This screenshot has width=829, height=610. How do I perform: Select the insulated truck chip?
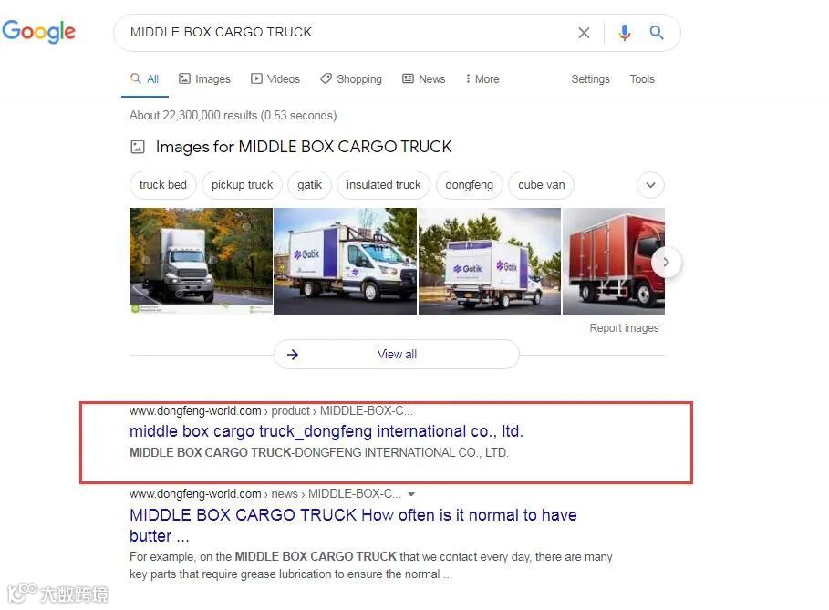(383, 185)
